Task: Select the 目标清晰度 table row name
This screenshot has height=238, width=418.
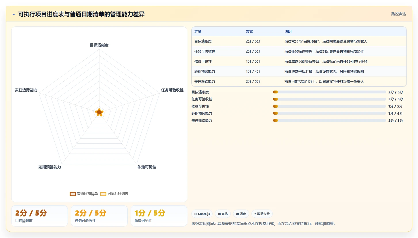Action: [203, 41]
